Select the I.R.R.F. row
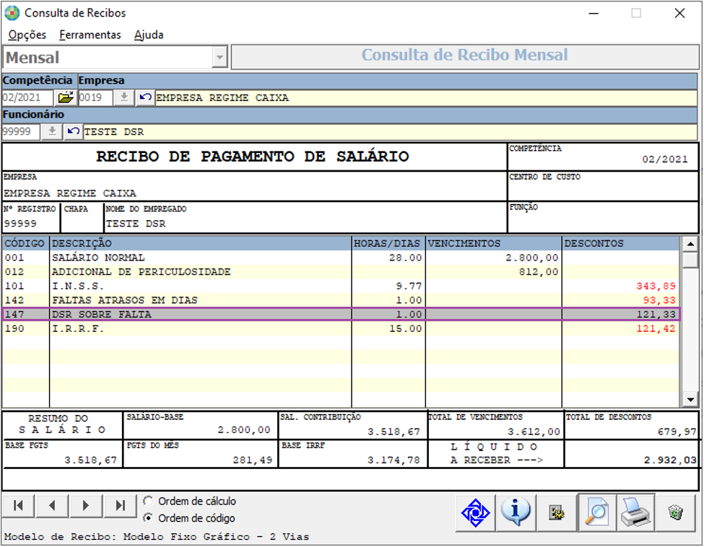This screenshot has height=547, width=704. point(342,329)
